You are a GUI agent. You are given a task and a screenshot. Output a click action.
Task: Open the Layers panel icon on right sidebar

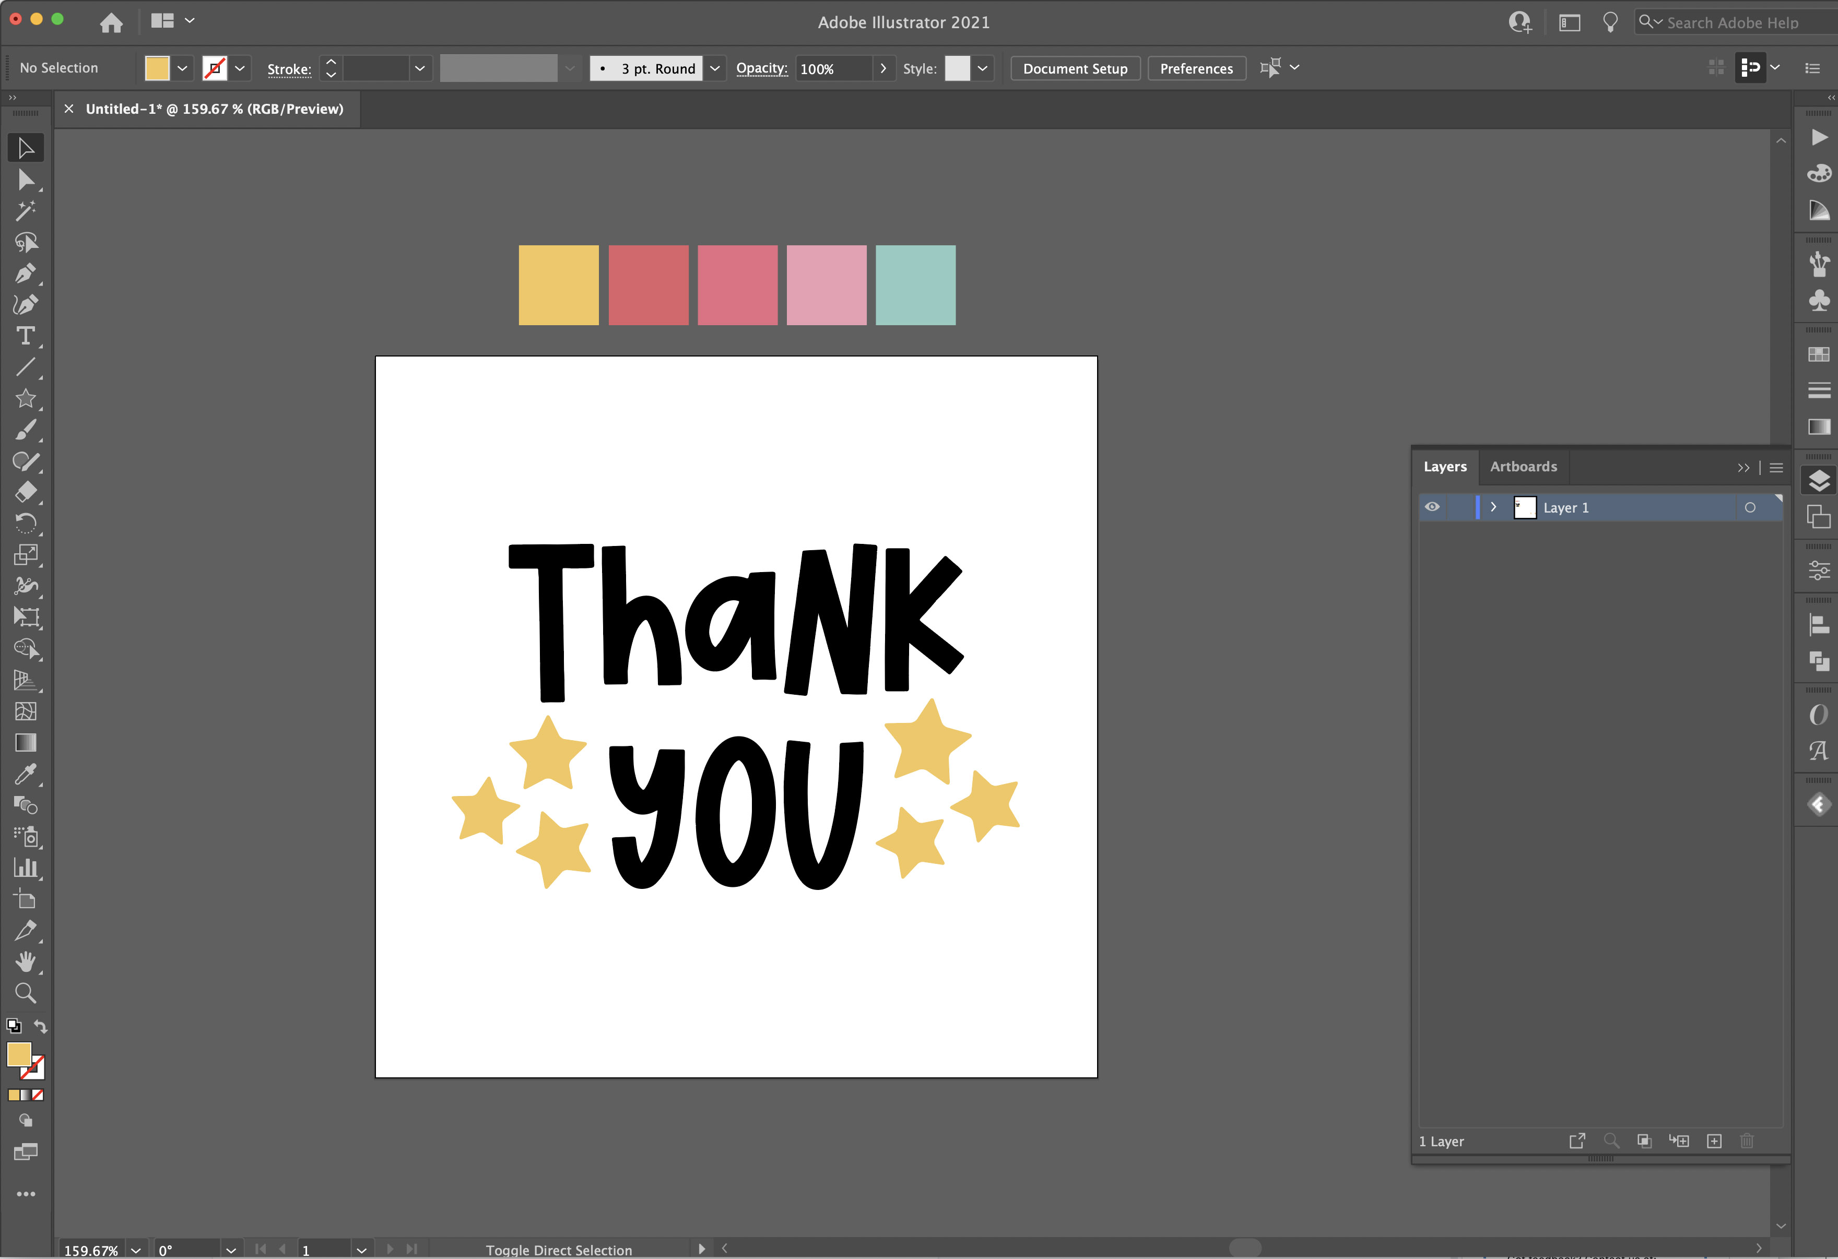click(1819, 480)
